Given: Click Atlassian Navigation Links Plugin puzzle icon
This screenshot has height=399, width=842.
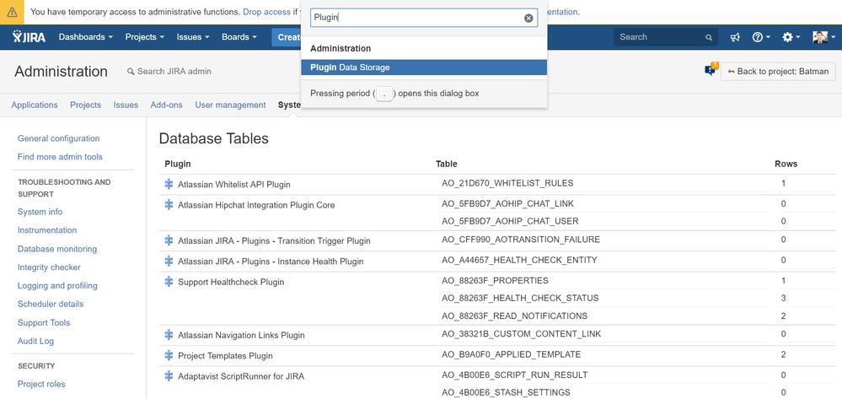Looking at the screenshot, I should [x=169, y=335].
